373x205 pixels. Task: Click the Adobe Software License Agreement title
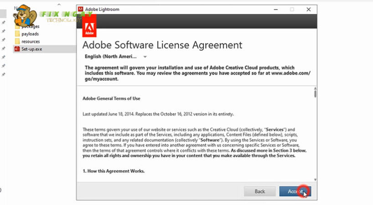click(162, 45)
